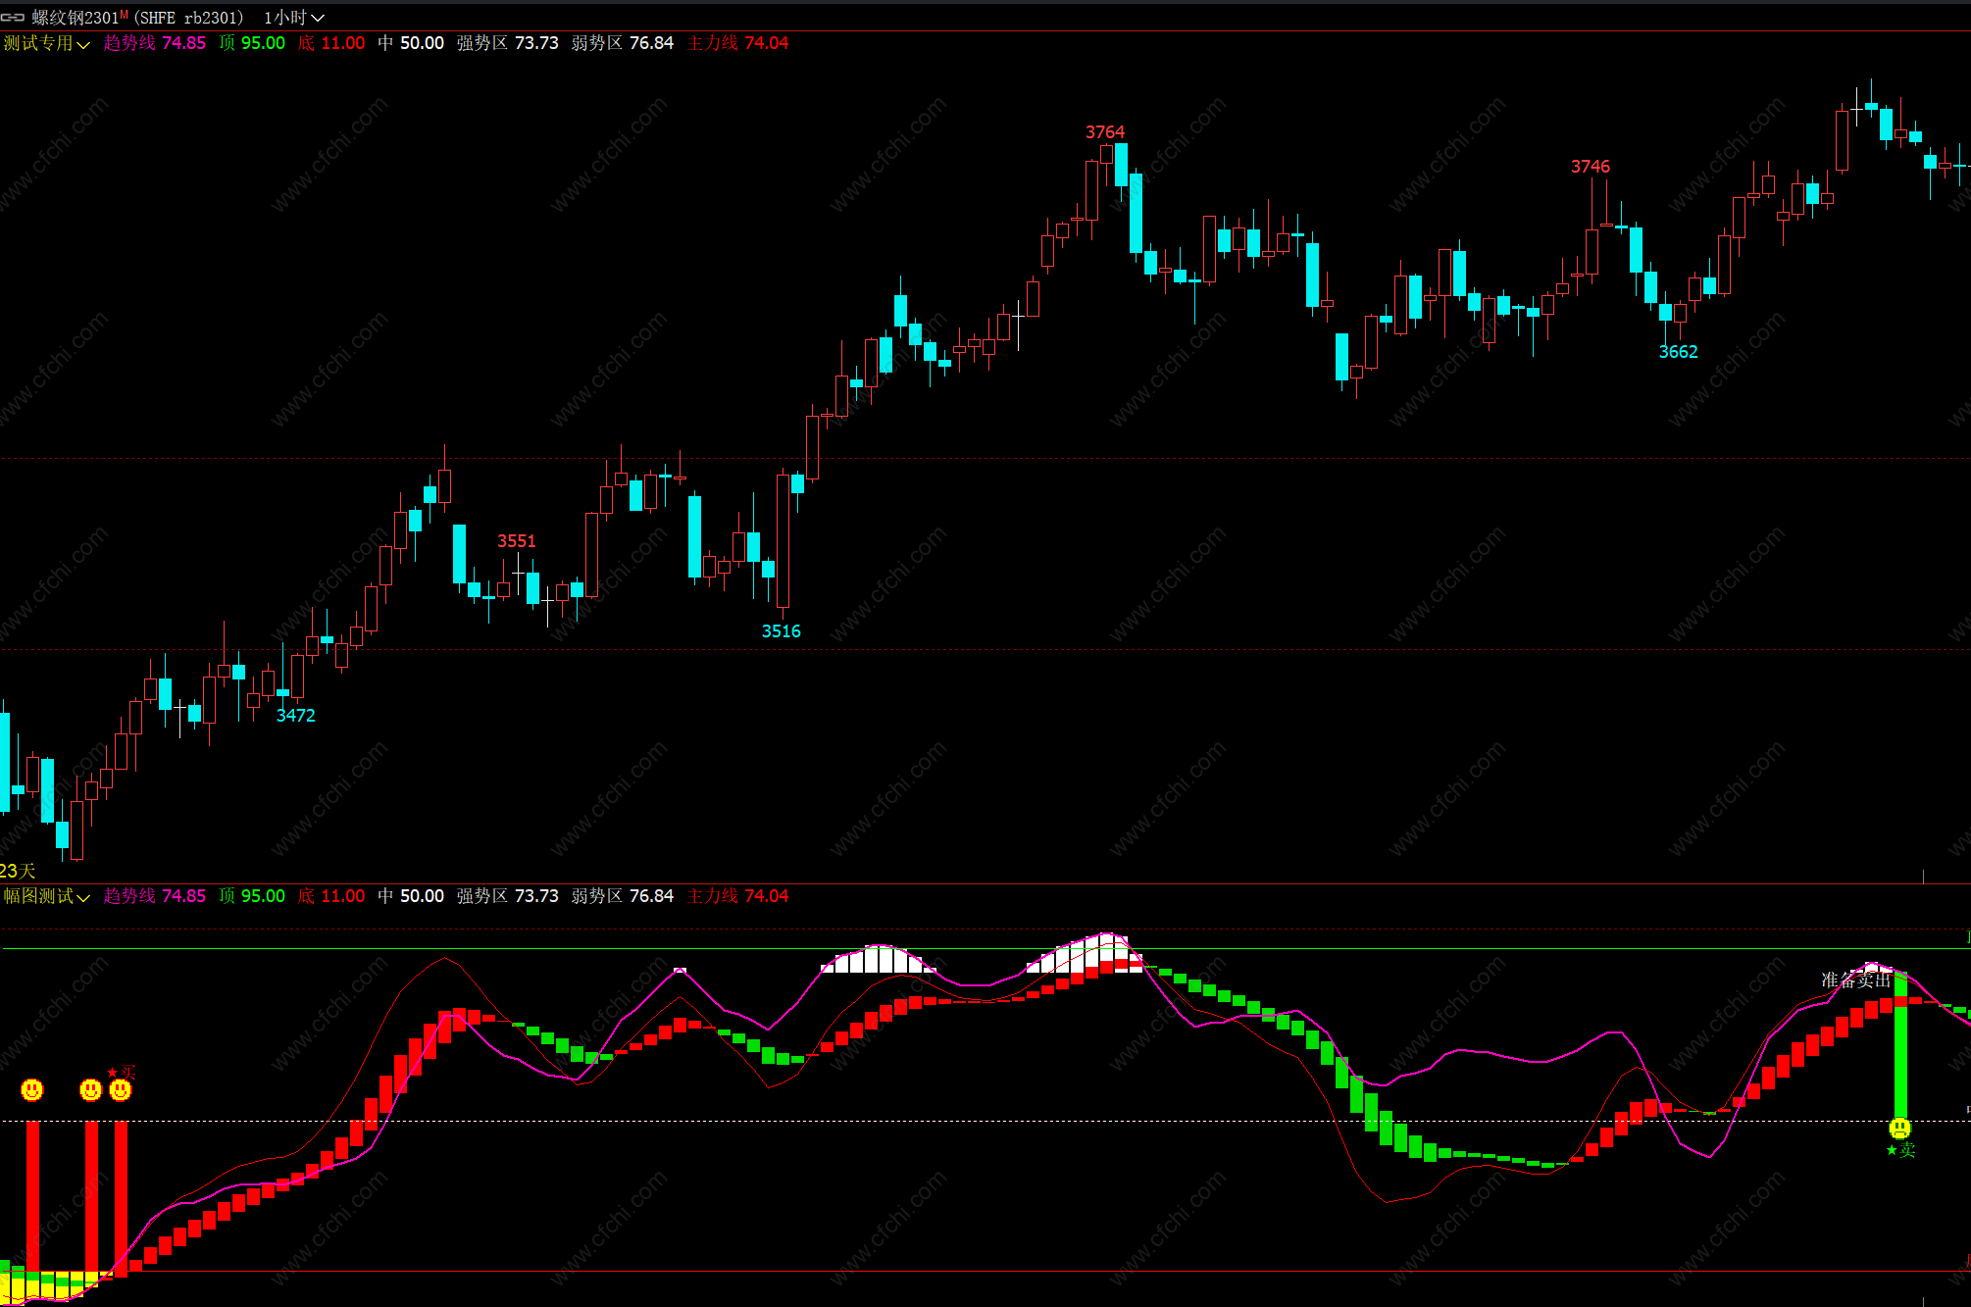Expand the 幅图测试 sub-chart indicator dropdown
This screenshot has height=1307, width=1971.
pos(46,896)
